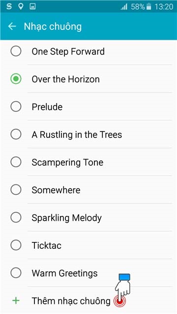Choose the Scampering Tone ringtone
Image resolution: width=177 pixels, height=314 pixels.
[88, 162]
